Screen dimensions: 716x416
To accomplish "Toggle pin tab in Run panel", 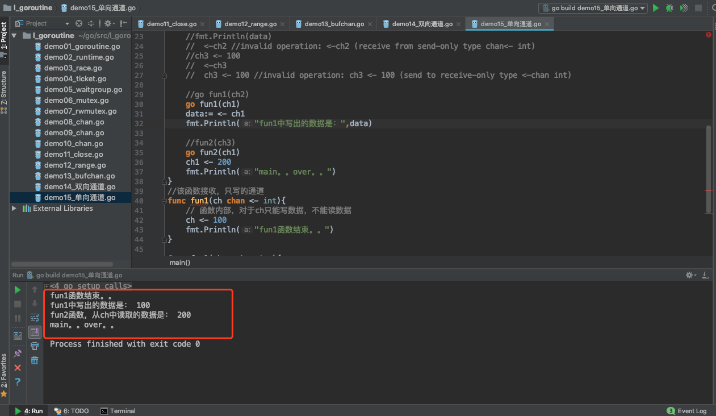I will tap(18, 353).
